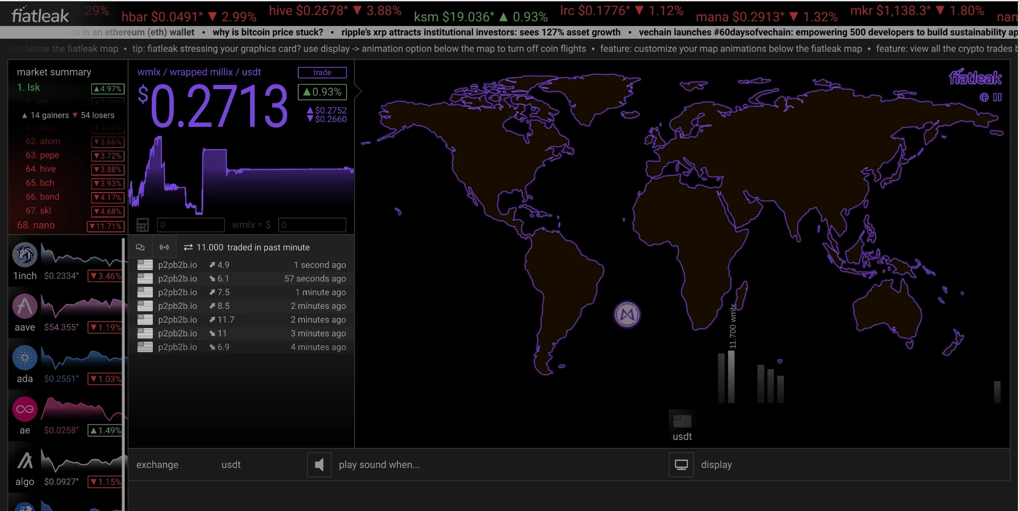
Task: Click the neon fiatleak logo on map
Action: coord(975,77)
